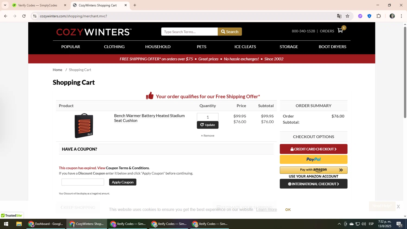Reload the current page
The width and height of the screenshot is (407, 229).
click(24, 16)
